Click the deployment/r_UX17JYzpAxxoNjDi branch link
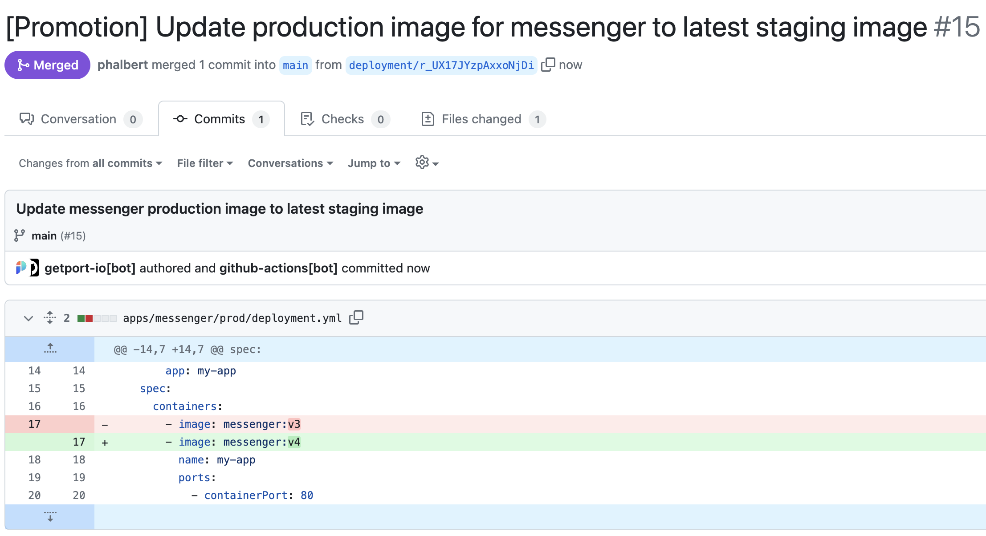The width and height of the screenshot is (986, 536). [441, 65]
